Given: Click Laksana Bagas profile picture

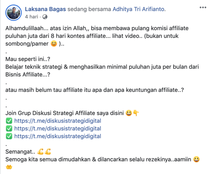Looking at the screenshot, I should pos(13,13).
